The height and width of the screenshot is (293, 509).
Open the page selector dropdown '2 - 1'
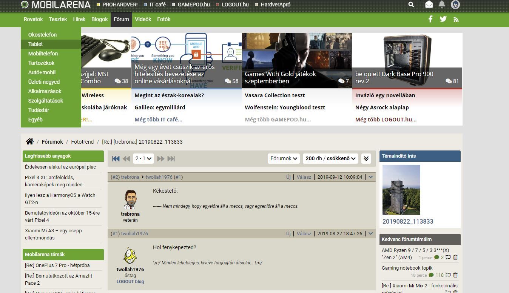click(x=143, y=158)
